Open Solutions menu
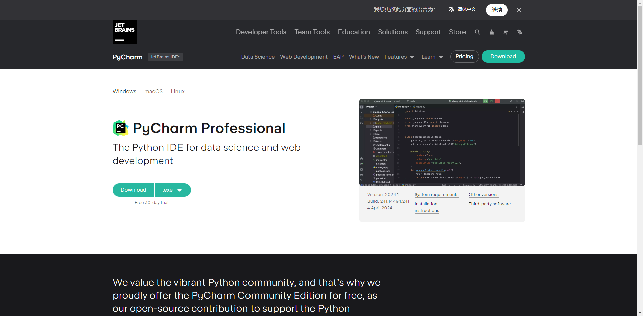 [x=393, y=32]
